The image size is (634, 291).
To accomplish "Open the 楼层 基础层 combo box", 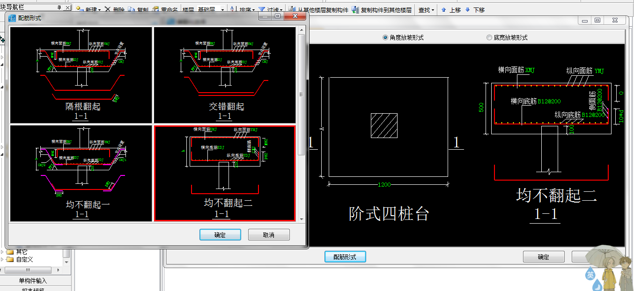I will [210, 9].
